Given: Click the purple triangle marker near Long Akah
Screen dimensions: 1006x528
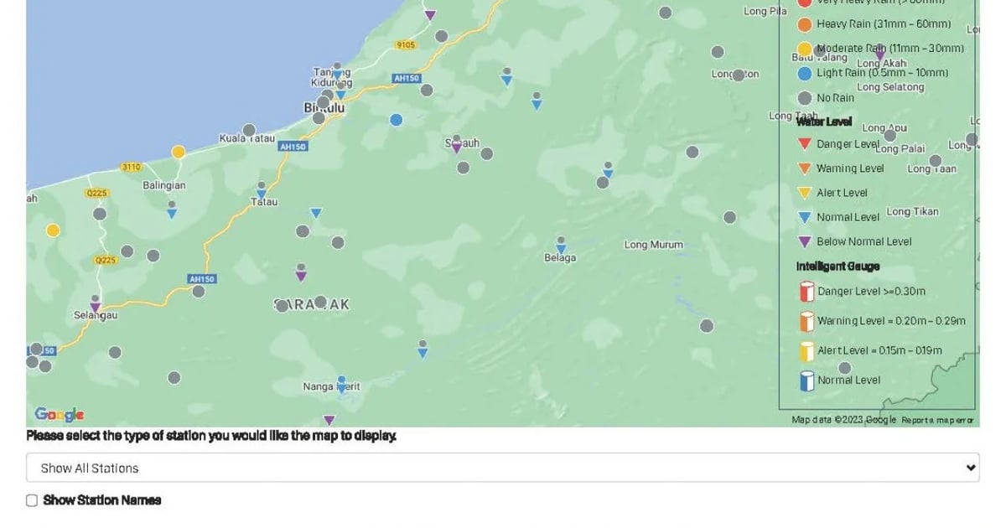Looking at the screenshot, I should tap(880, 52).
